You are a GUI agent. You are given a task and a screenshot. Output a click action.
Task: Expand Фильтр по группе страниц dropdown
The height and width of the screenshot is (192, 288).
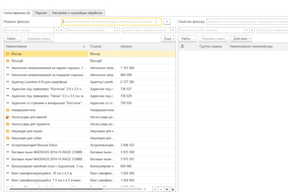[x=247, y=30]
